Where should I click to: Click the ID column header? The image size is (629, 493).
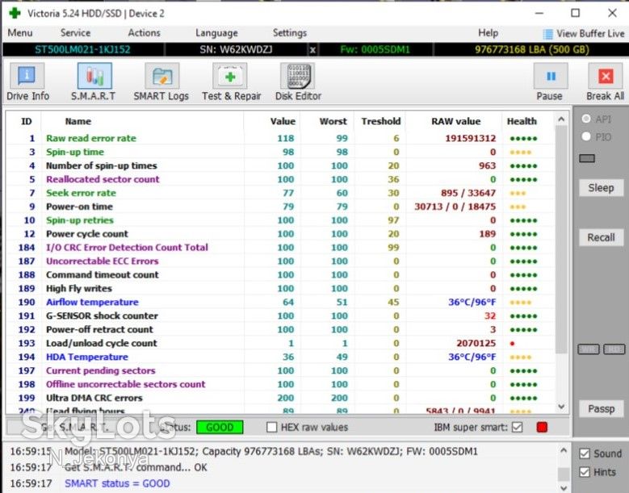pyautogui.click(x=26, y=121)
